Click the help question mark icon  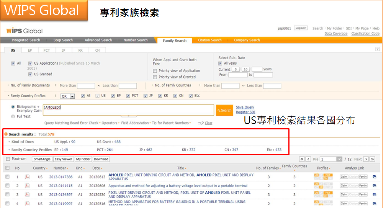378,49
